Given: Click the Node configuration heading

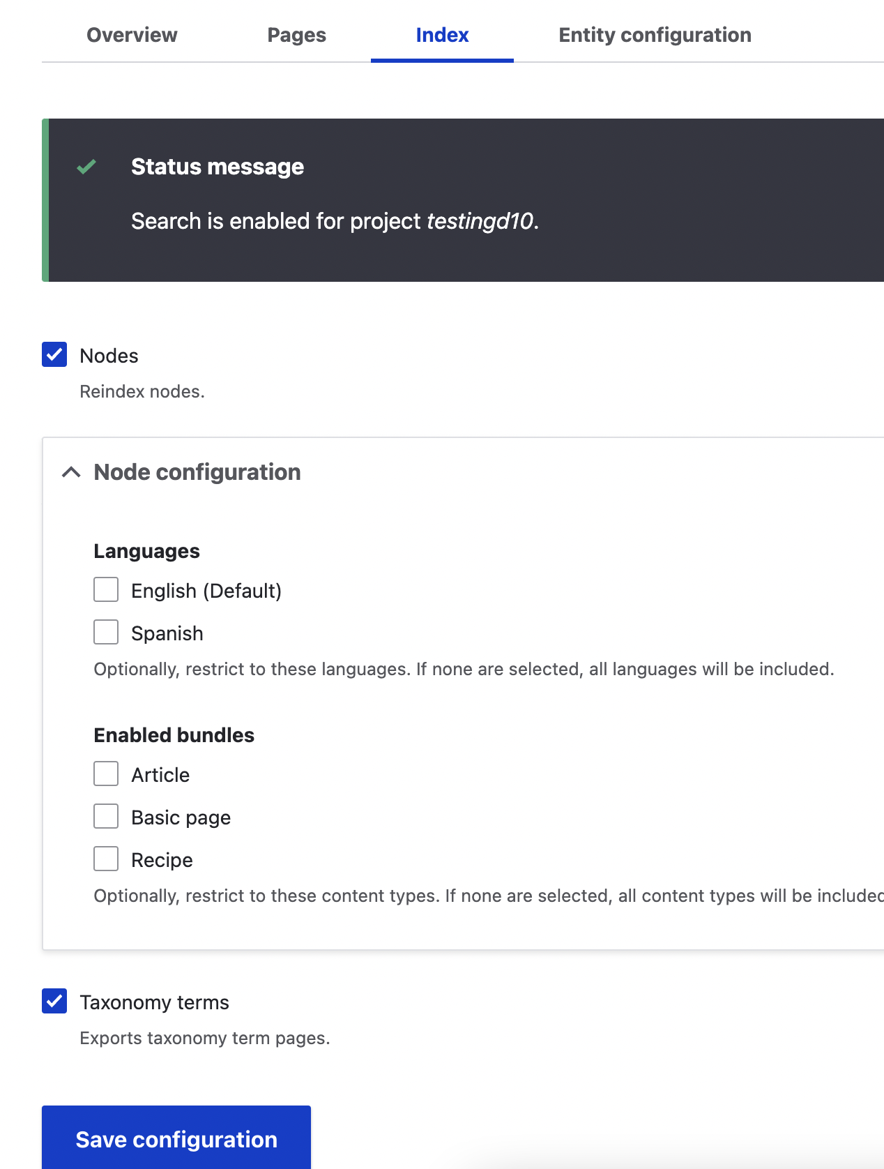Looking at the screenshot, I should point(197,472).
